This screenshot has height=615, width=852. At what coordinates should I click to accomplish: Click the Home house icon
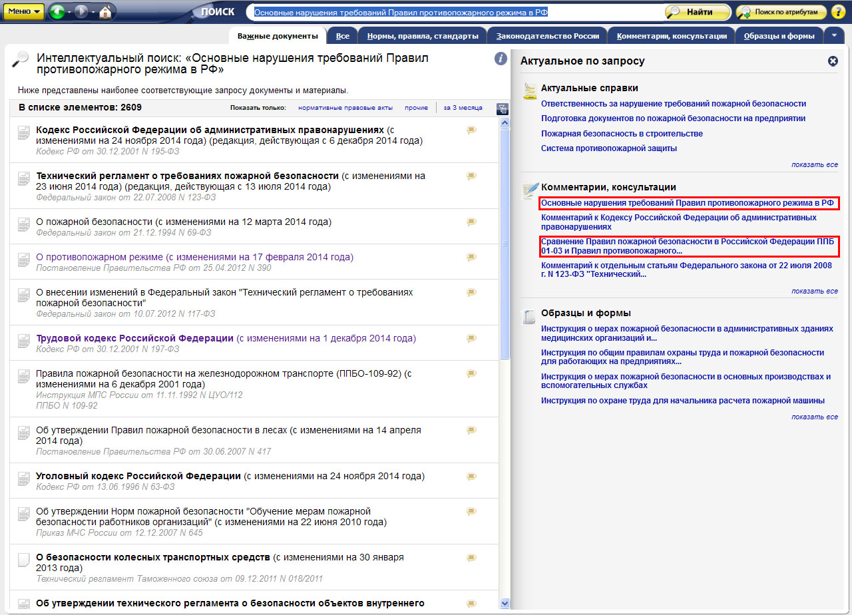106,12
